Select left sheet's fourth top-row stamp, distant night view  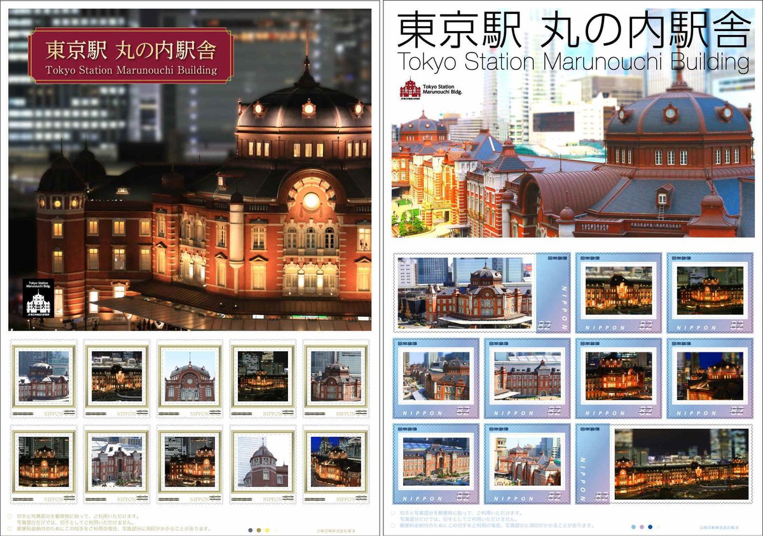[263, 380]
